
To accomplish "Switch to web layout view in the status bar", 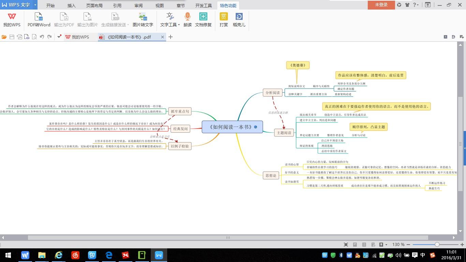I will tap(373, 245).
